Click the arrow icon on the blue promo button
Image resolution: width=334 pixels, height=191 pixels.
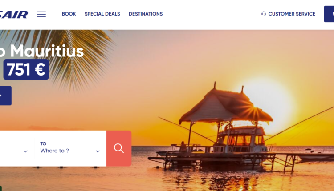pyautogui.click(x=1, y=95)
